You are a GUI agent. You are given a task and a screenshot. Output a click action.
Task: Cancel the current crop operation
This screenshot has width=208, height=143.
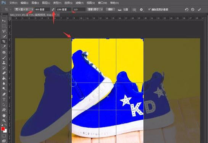coord(193,10)
